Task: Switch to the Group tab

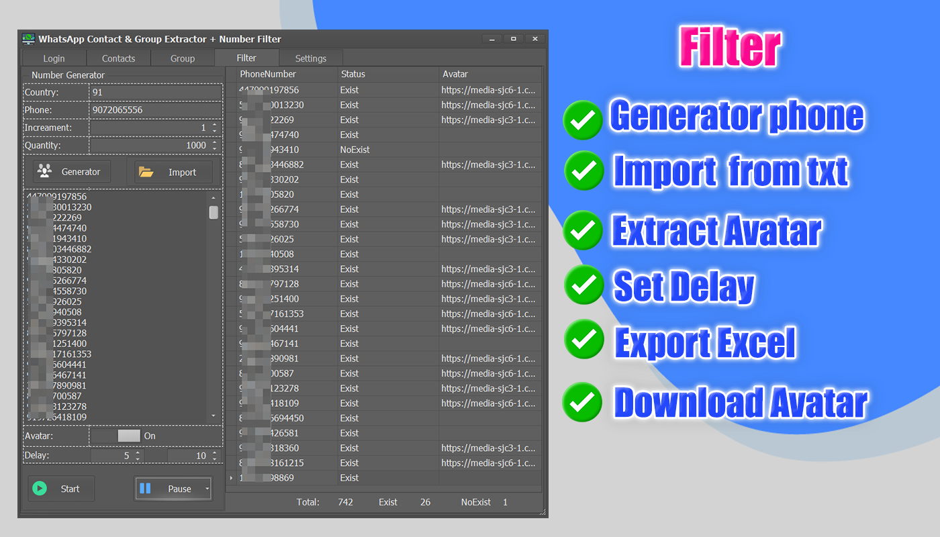Action: tap(183, 58)
